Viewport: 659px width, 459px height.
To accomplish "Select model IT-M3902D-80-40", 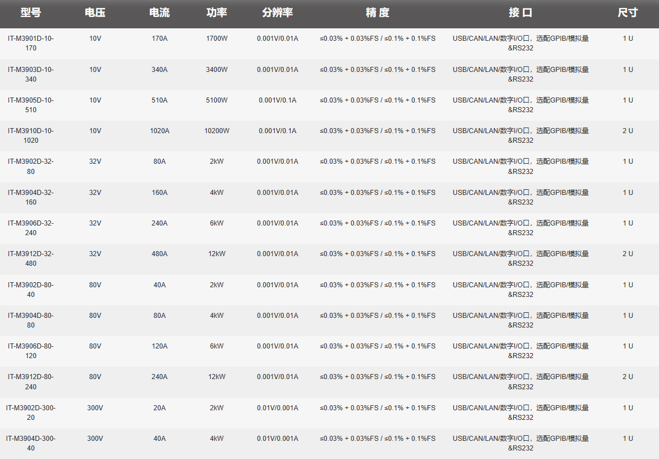I will (x=31, y=290).
